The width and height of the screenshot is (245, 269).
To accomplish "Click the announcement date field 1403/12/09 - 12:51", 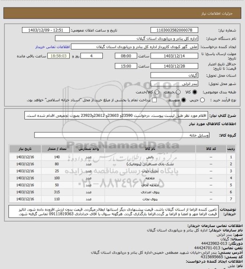I will (x=46, y=30).
